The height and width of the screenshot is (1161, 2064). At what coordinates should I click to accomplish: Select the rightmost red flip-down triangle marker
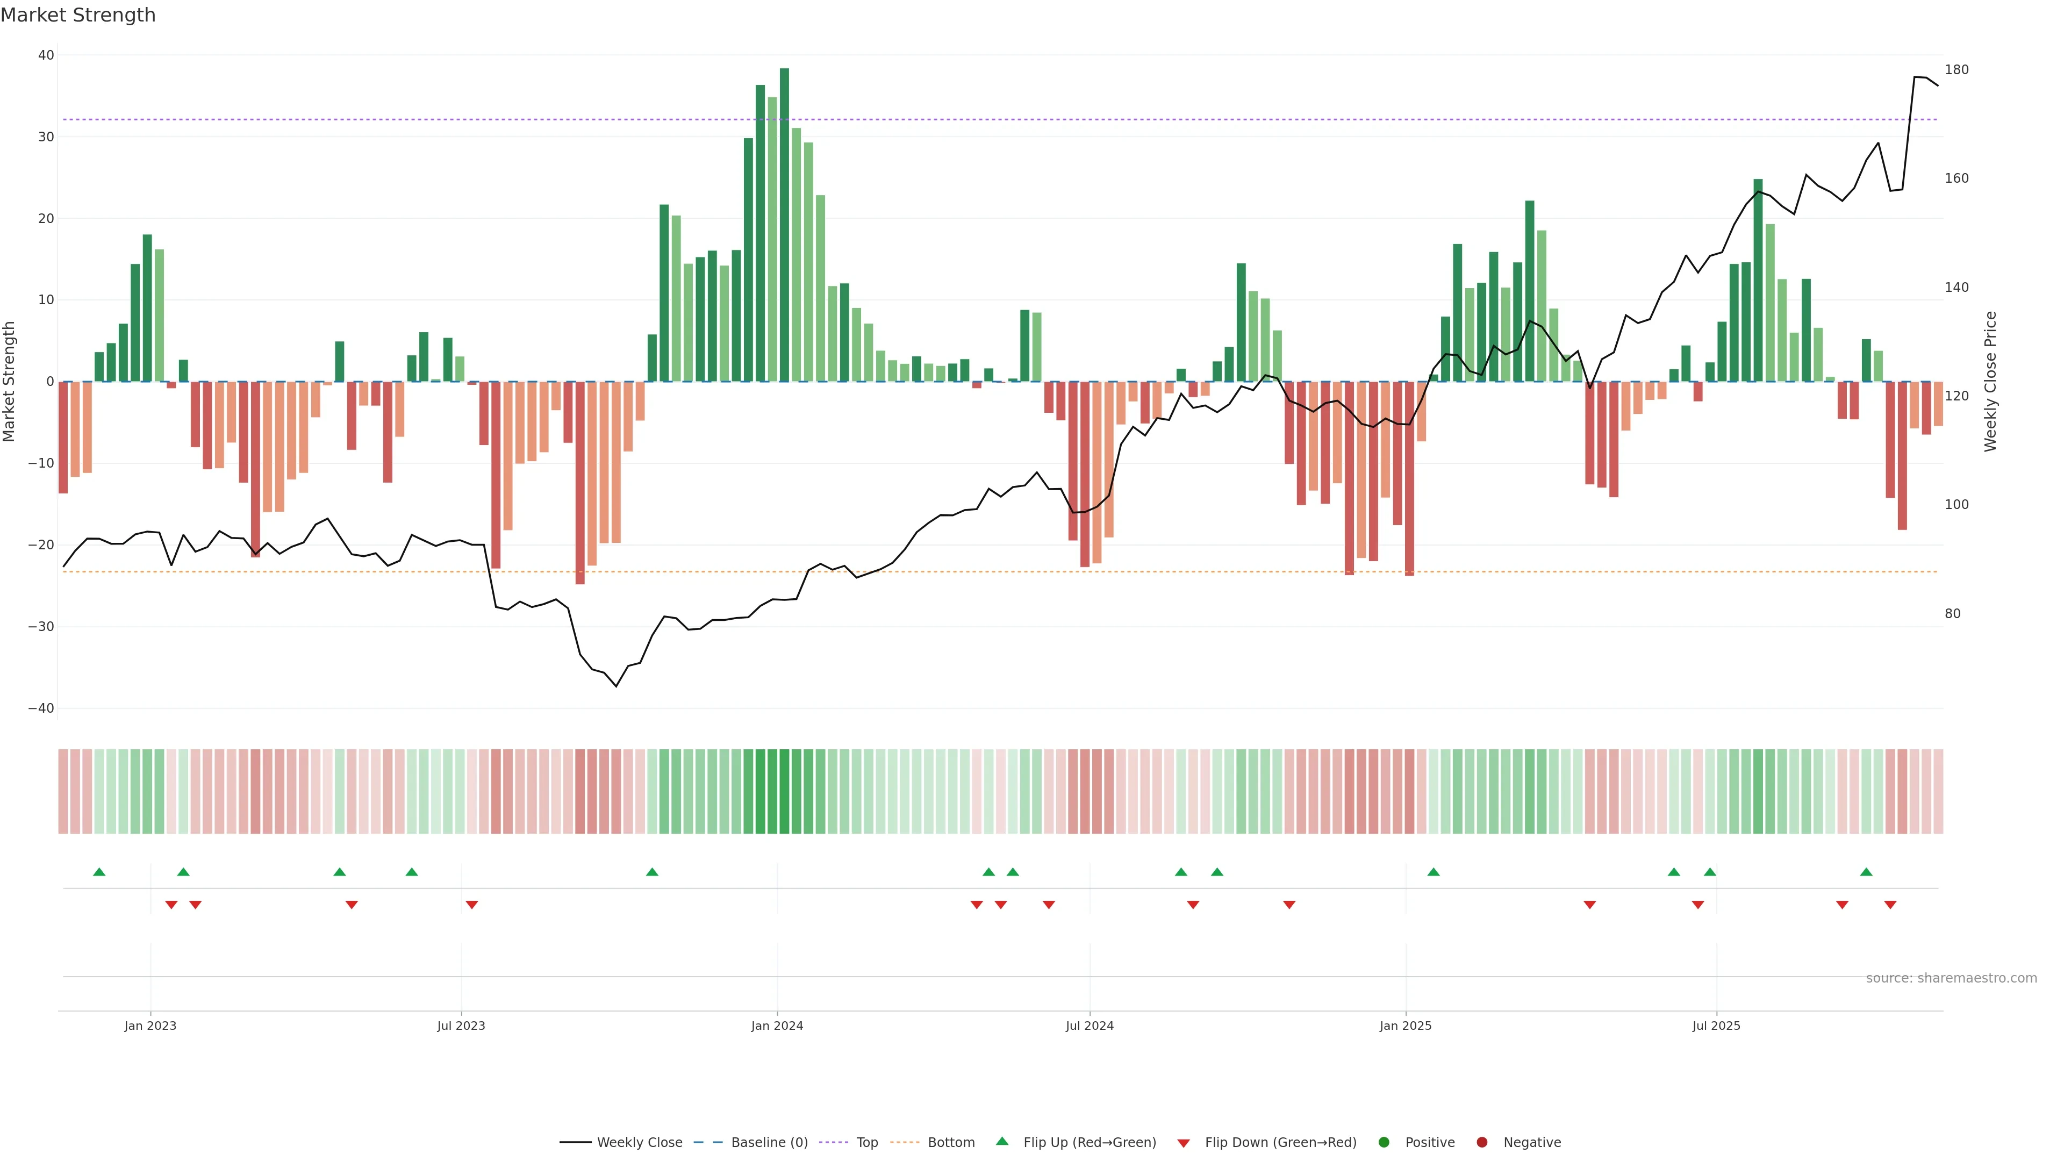tap(1890, 905)
